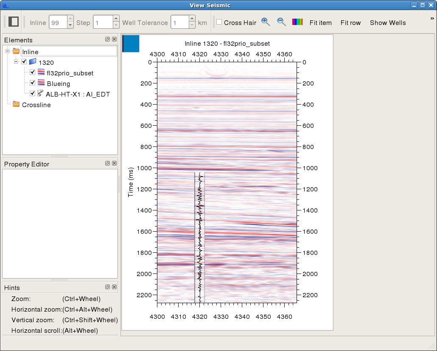This screenshot has width=437, height=351.
Task: Click the Inline folder icon
Action: tap(16, 51)
